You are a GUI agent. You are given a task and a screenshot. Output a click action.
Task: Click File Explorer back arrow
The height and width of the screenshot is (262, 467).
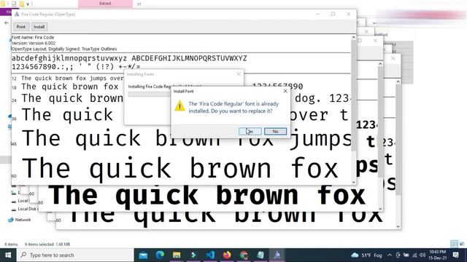[7, 23]
